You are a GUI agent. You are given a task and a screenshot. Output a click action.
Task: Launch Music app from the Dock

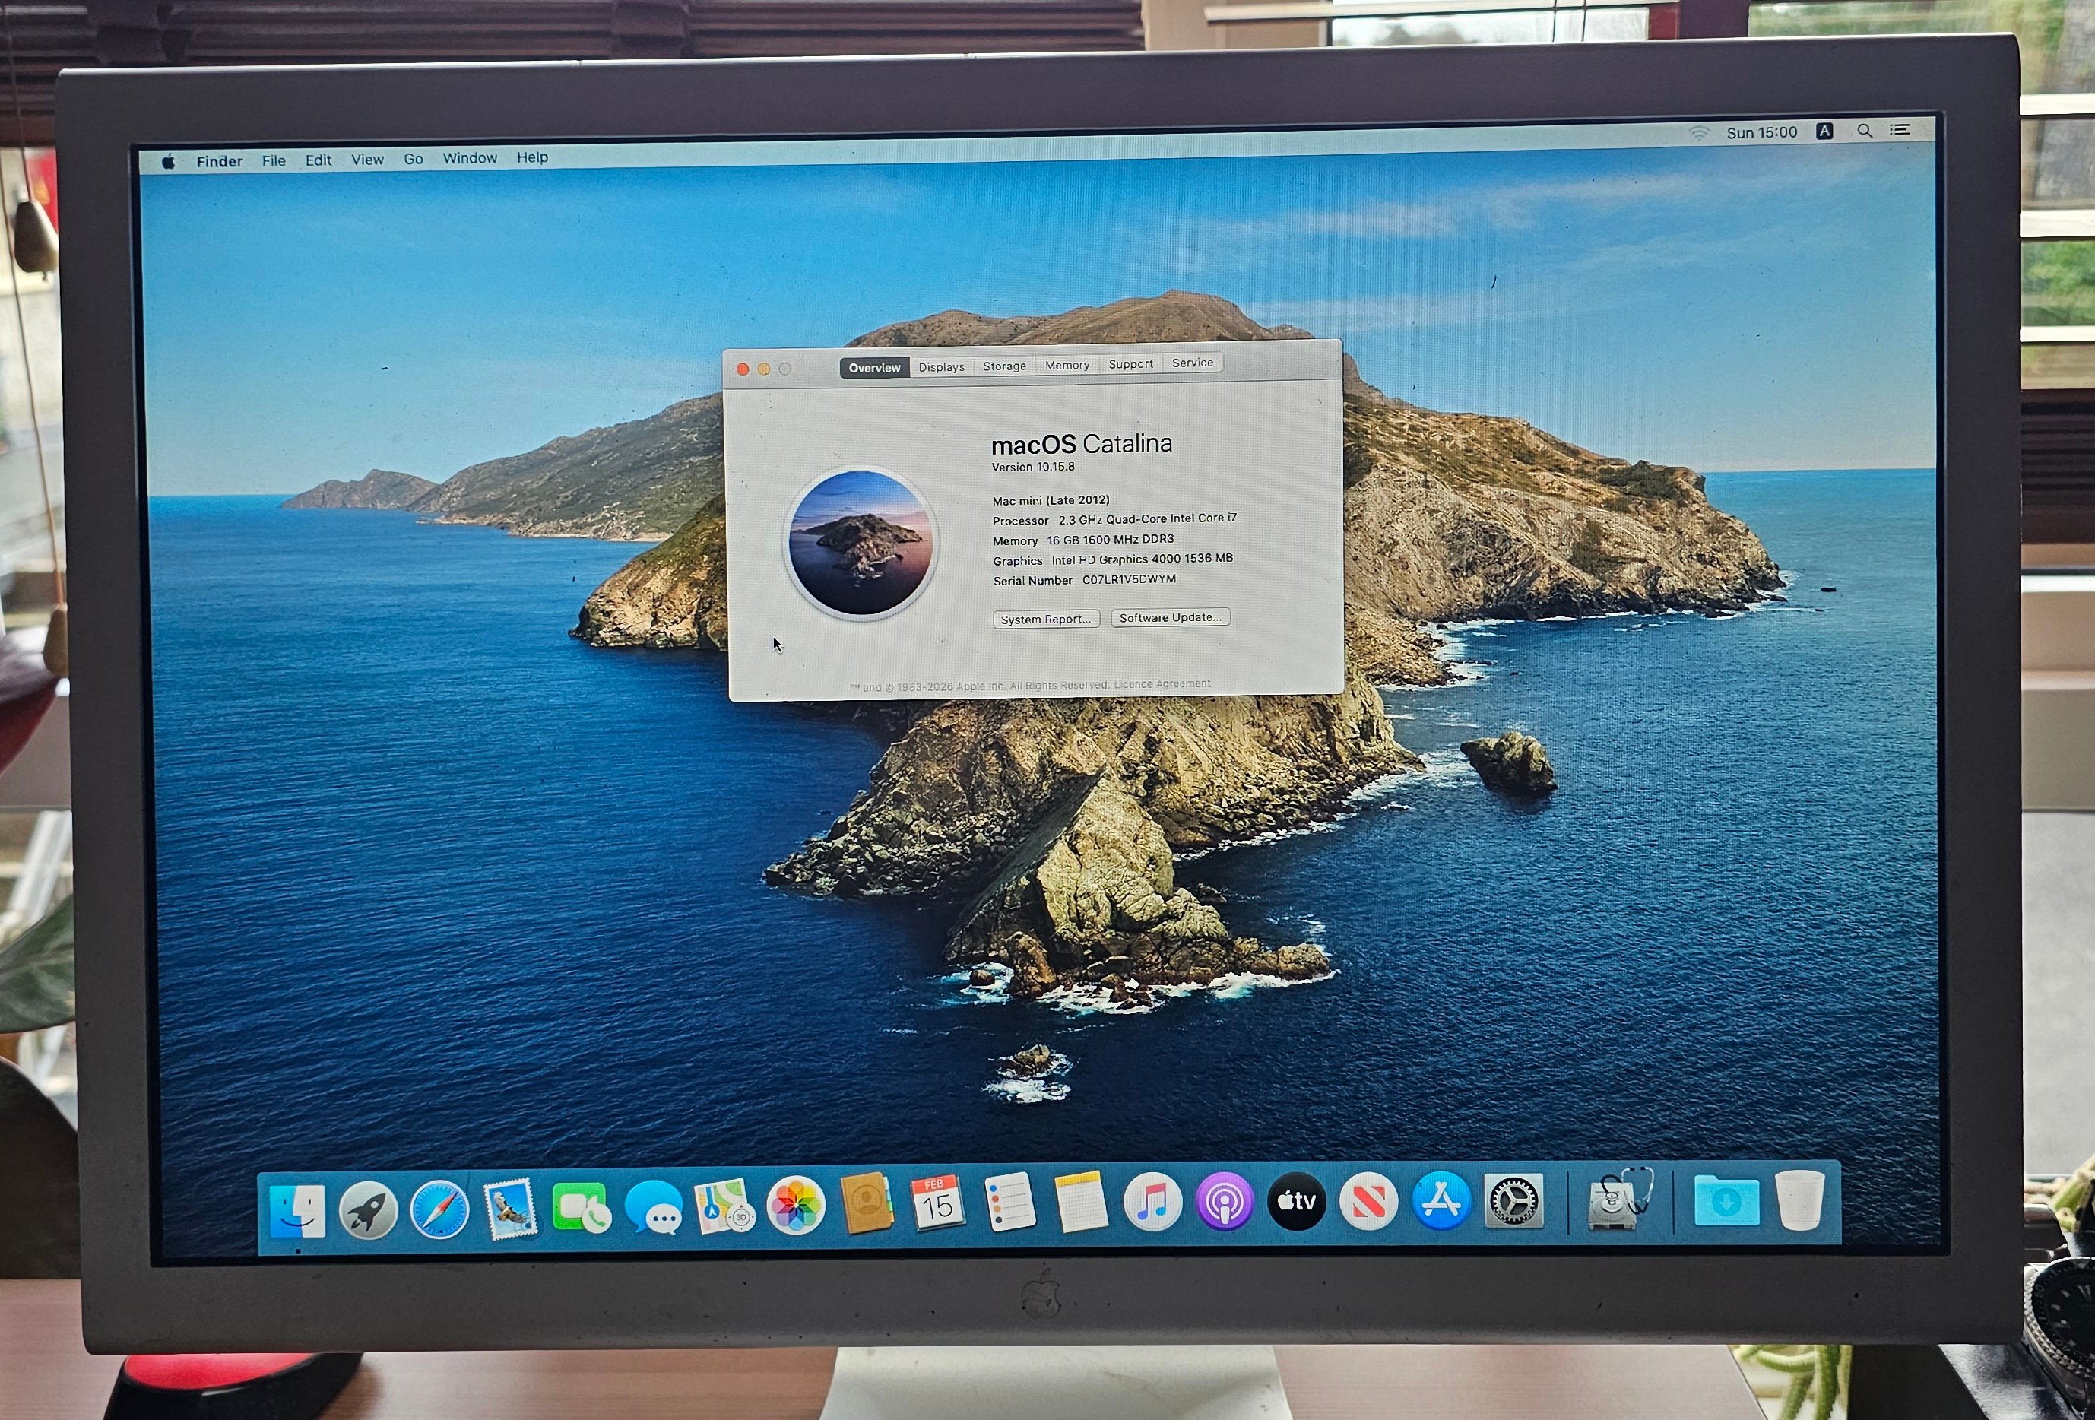pyautogui.click(x=1152, y=1202)
